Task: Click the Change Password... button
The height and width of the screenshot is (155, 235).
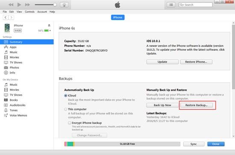Action: [x=89, y=135]
